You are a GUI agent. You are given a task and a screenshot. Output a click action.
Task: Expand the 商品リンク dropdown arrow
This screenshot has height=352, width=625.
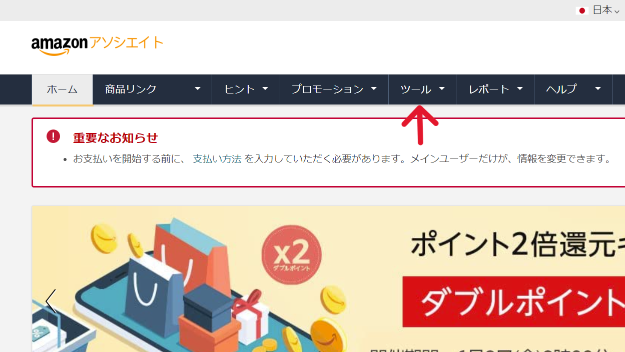point(198,89)
